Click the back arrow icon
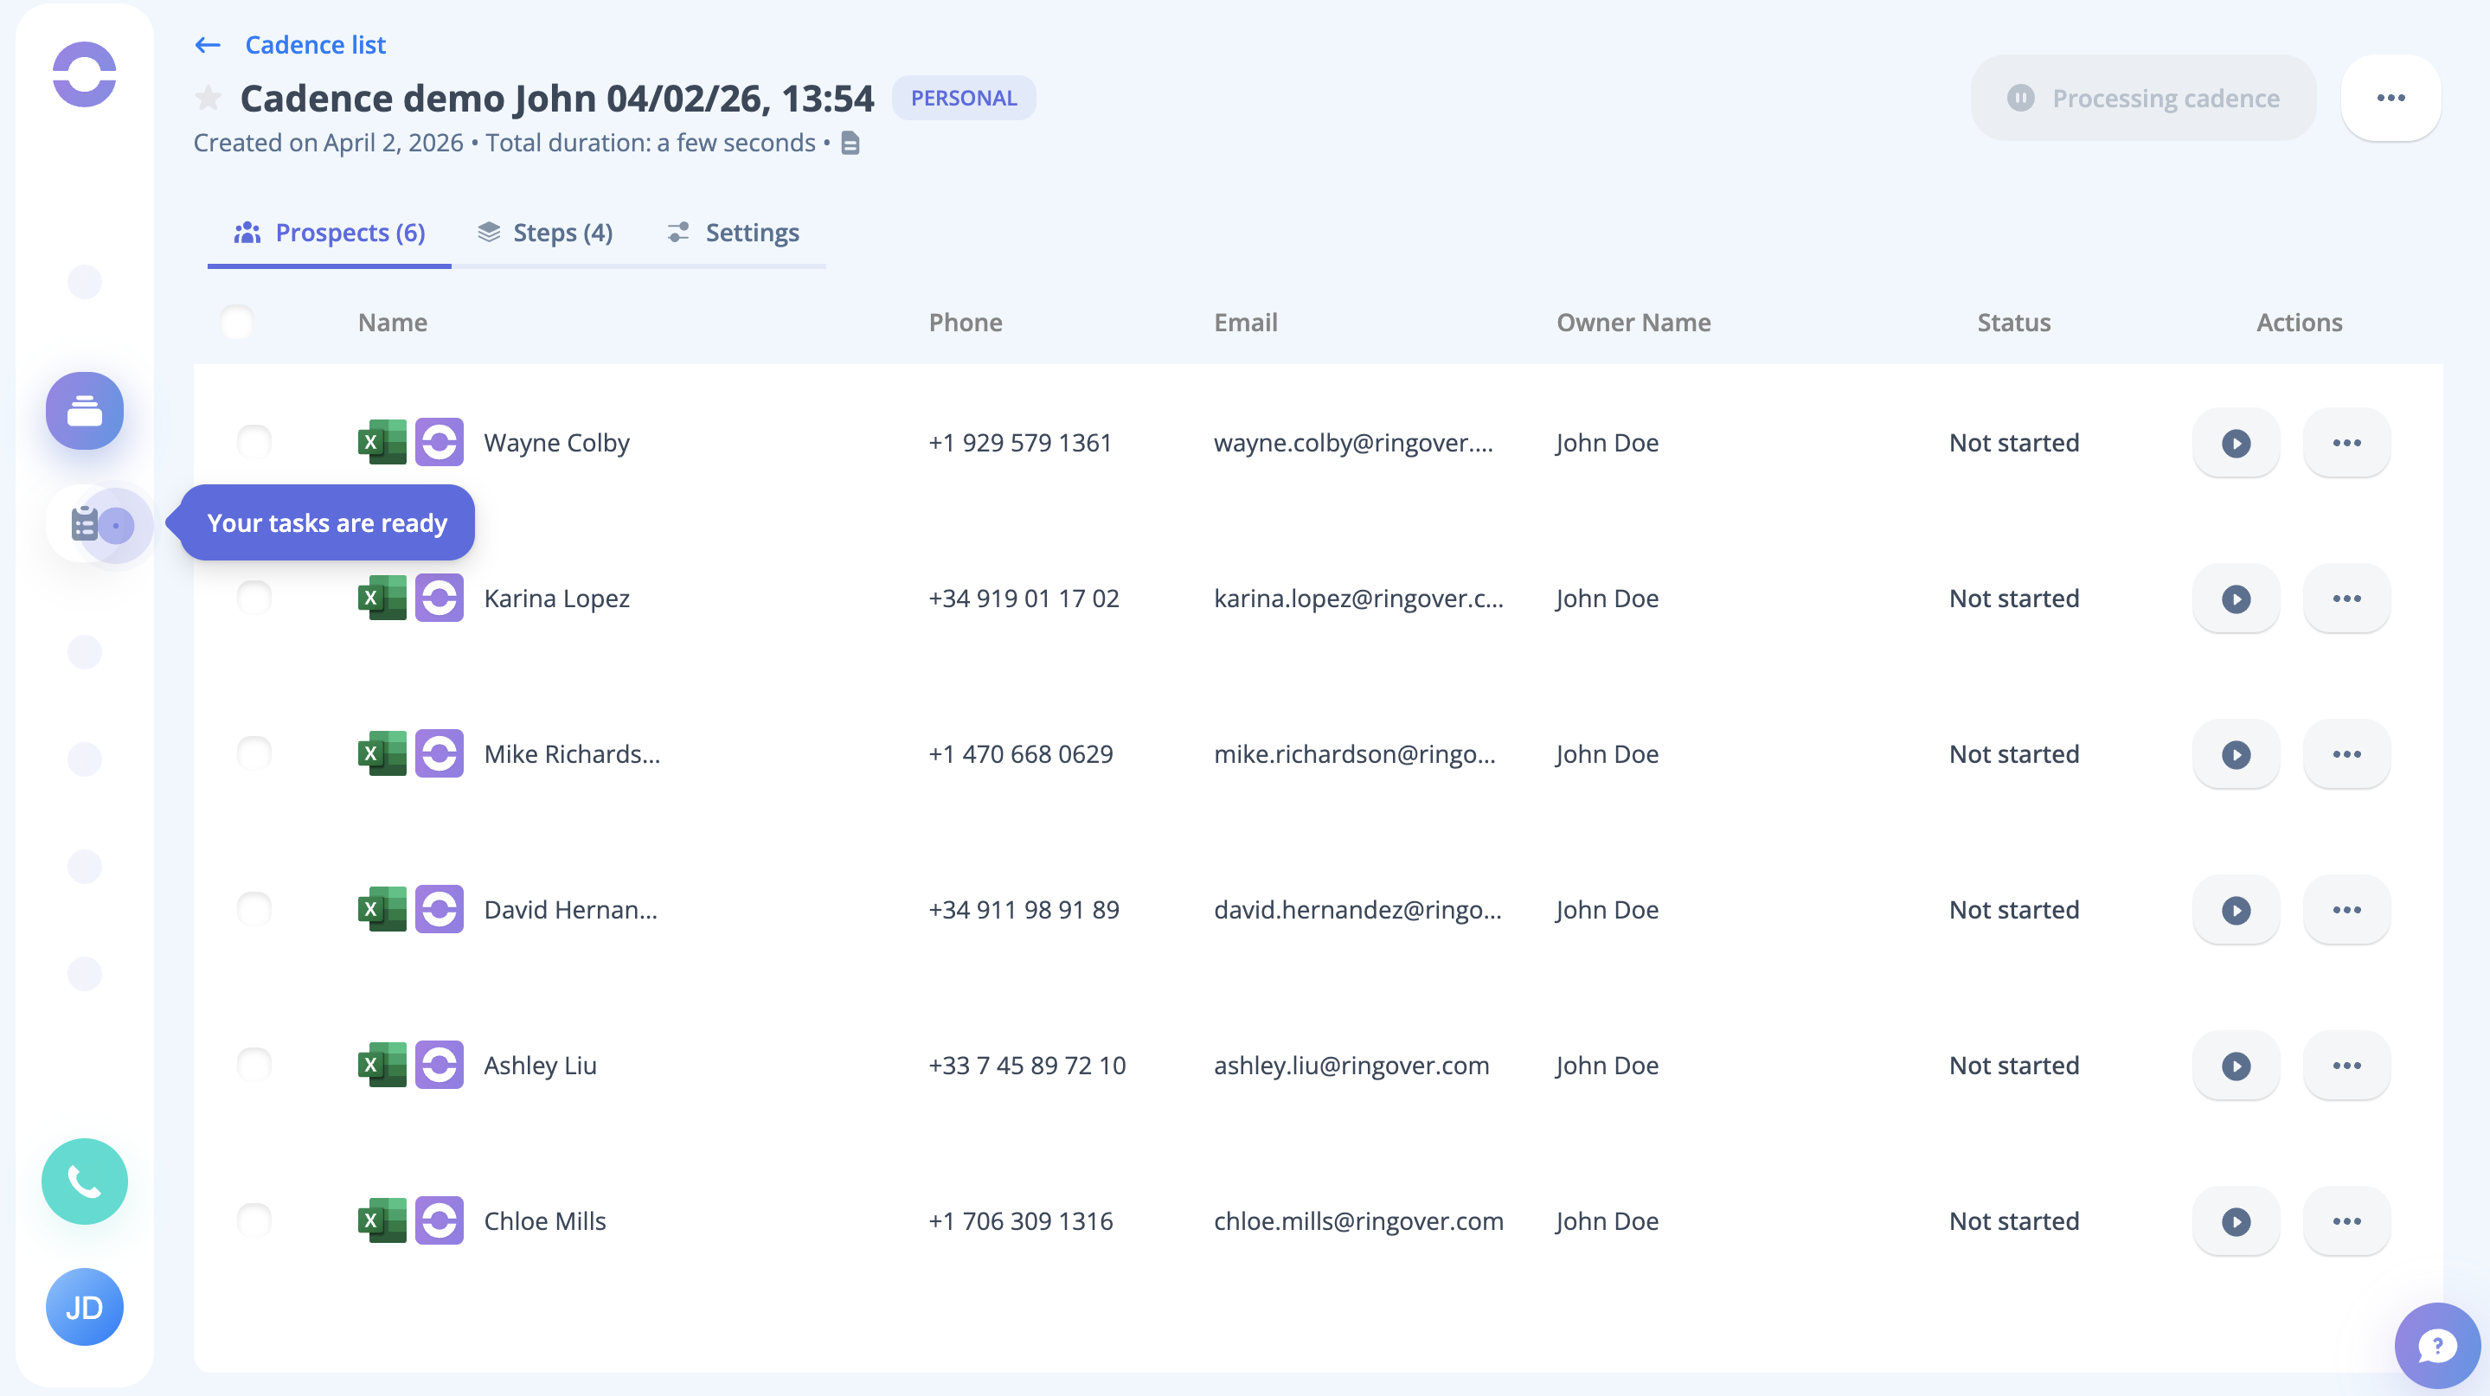 tap(208, 45)
